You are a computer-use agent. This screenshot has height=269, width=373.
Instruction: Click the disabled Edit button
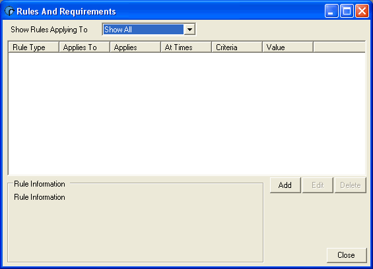tap(318, 185)
